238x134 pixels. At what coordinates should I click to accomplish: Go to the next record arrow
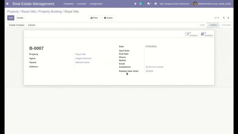tap(228, 18)
